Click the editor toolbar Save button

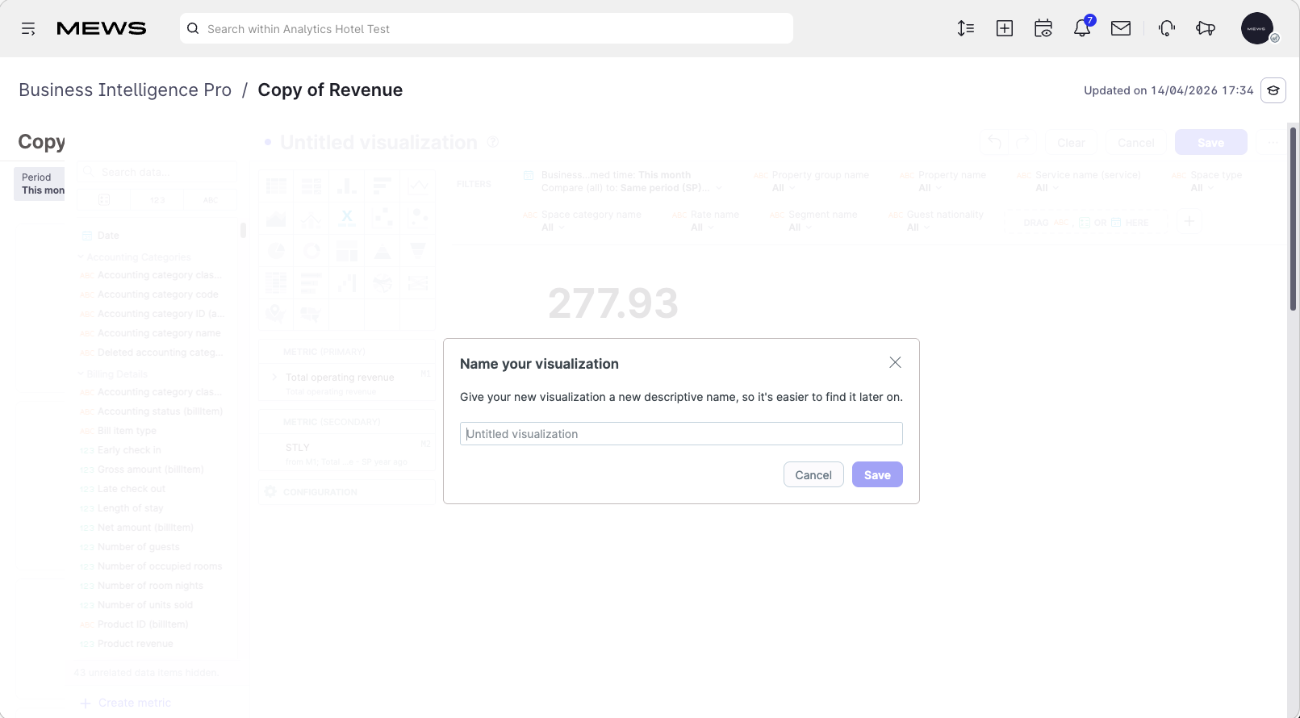pyautogui.click(x=1210, y=143)
